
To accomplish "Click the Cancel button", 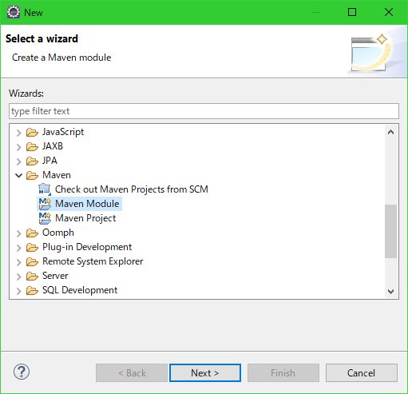I will click(x=362, y=372).
